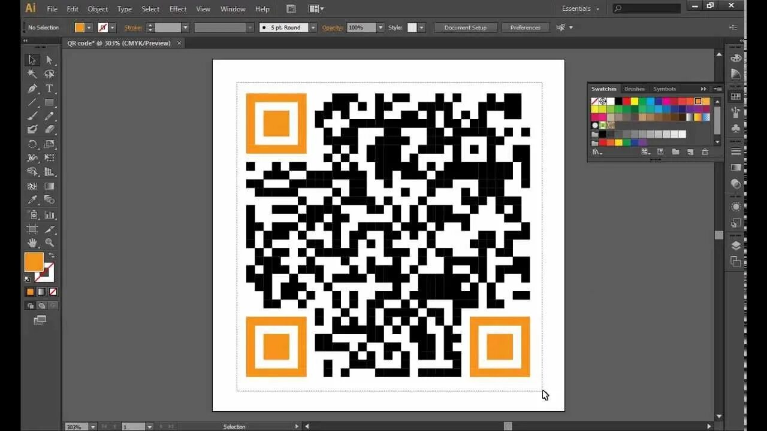
Task: Open the Effect menu
Action: pos(178,9)
